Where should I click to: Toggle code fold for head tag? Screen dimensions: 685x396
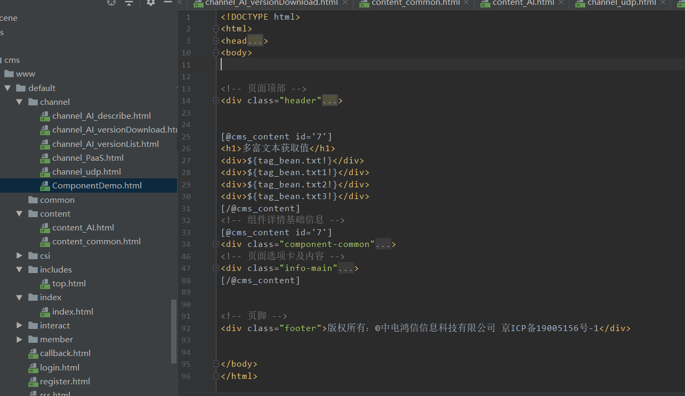216,41
